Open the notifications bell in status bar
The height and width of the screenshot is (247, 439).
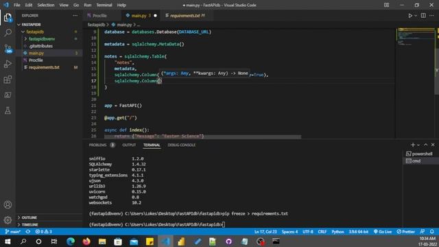pyautogui.click(x=432, y=232)
